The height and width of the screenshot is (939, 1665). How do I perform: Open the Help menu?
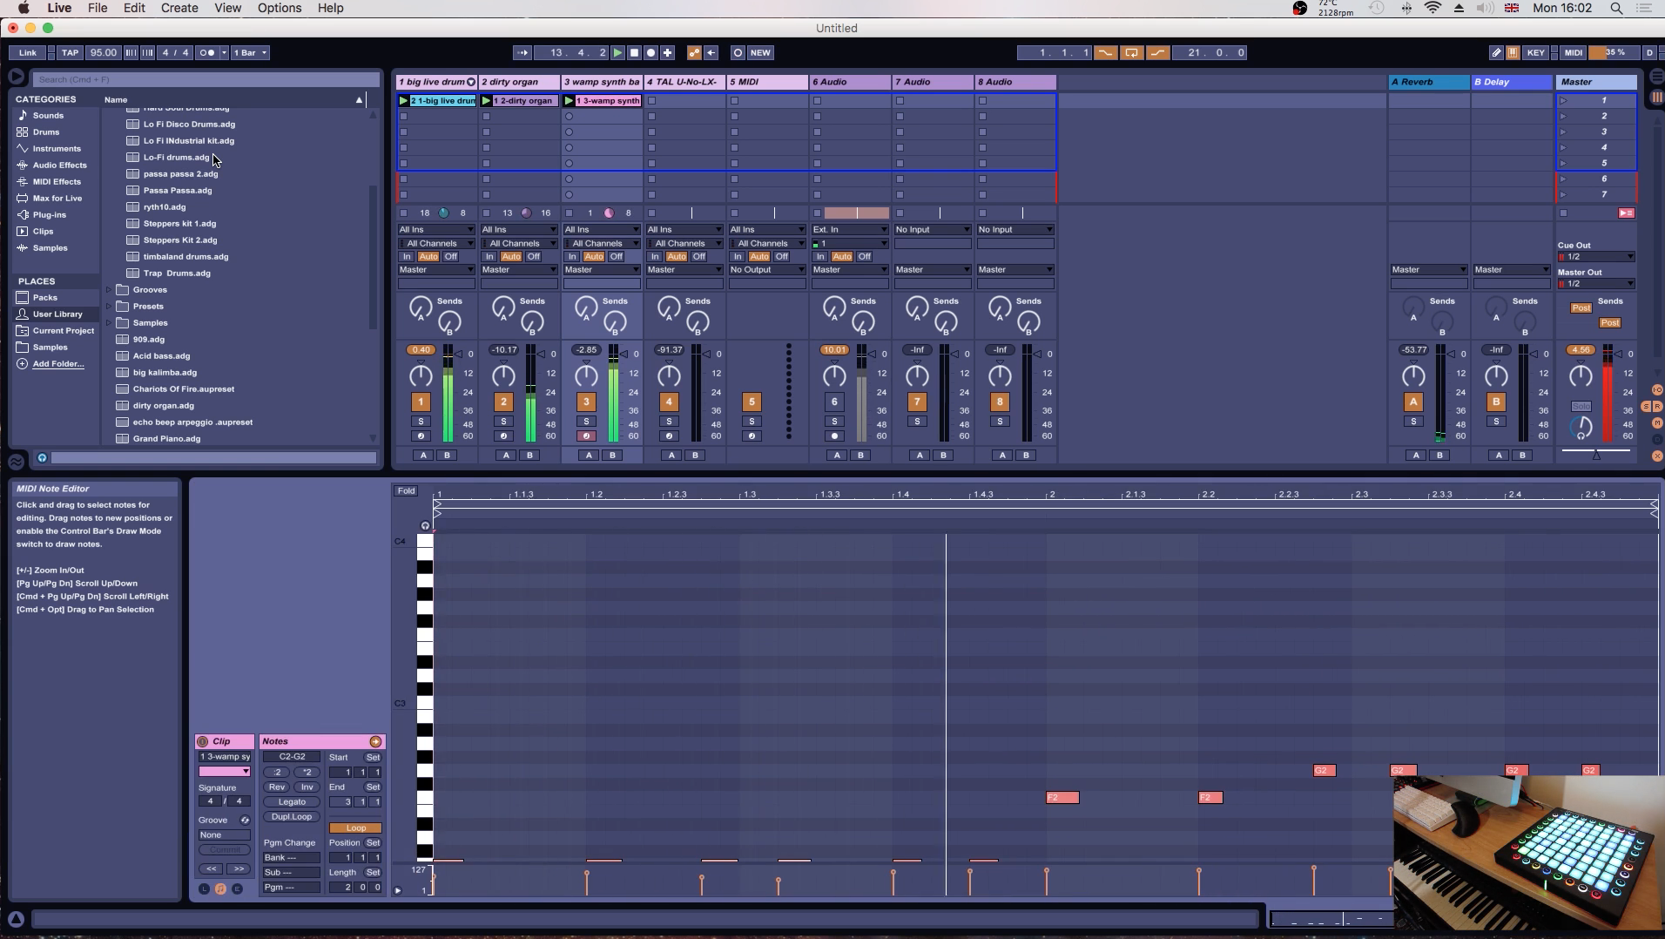pos(330,8)
